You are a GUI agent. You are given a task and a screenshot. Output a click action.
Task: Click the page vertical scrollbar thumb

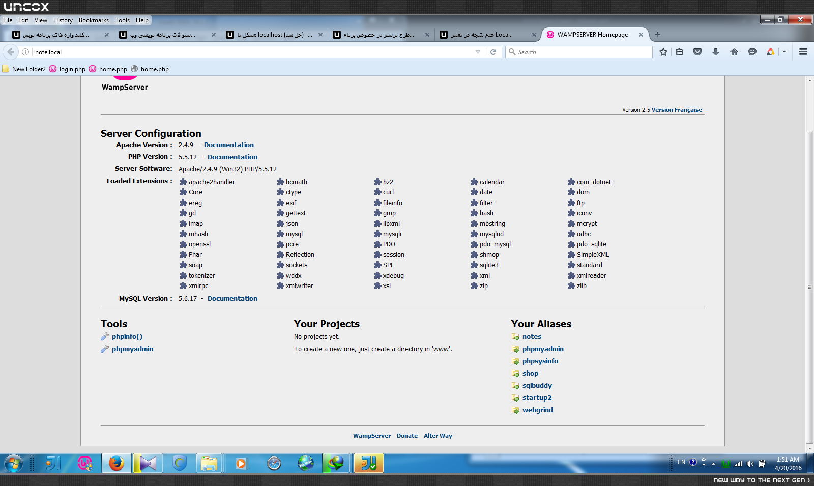tap(809, 288)
